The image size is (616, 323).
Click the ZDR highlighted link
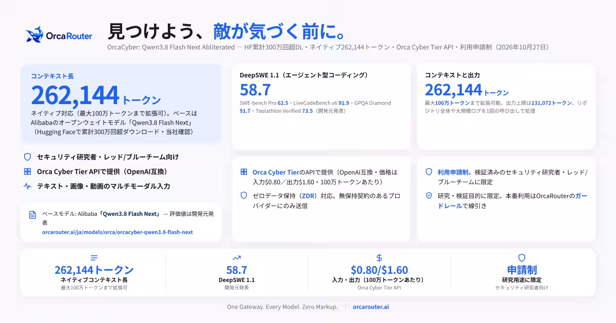308,196
